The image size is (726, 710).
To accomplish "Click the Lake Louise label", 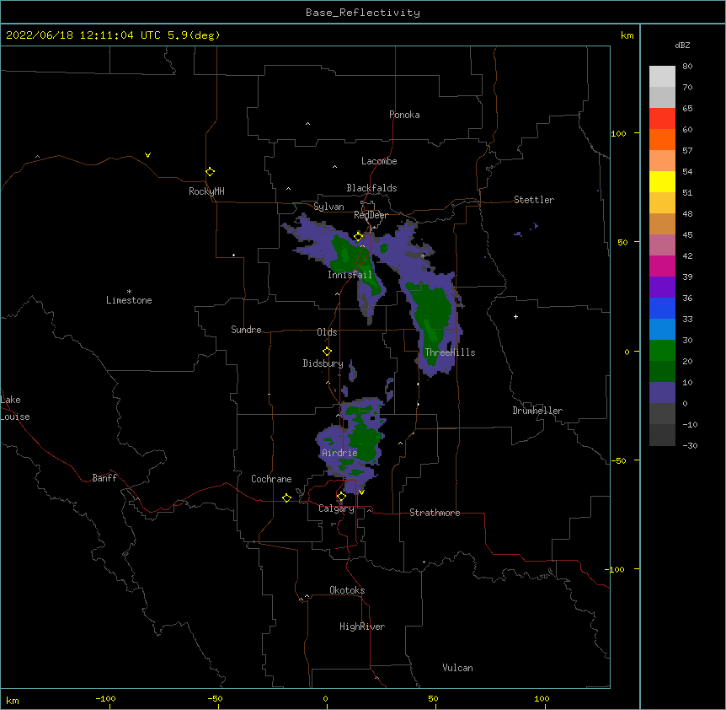I will pyautogui.click(x=15, y=408).
